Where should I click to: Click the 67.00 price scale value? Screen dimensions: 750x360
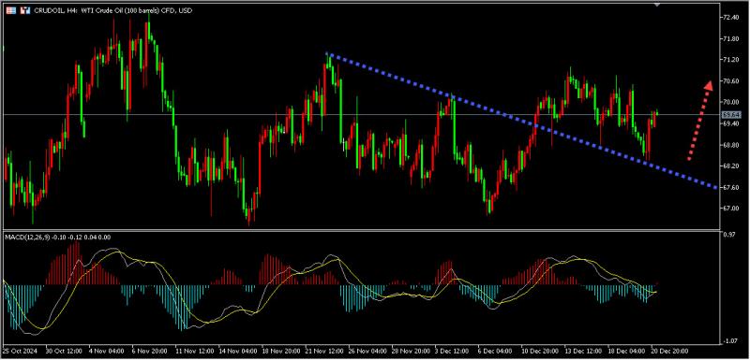click(732, 209)
